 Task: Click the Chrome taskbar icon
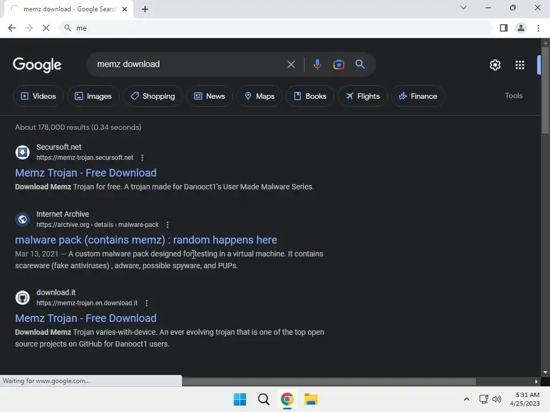[x=287, y=399]
